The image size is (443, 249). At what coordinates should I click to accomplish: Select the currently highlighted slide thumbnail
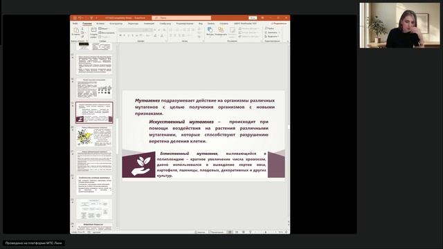tap(94, 112)
